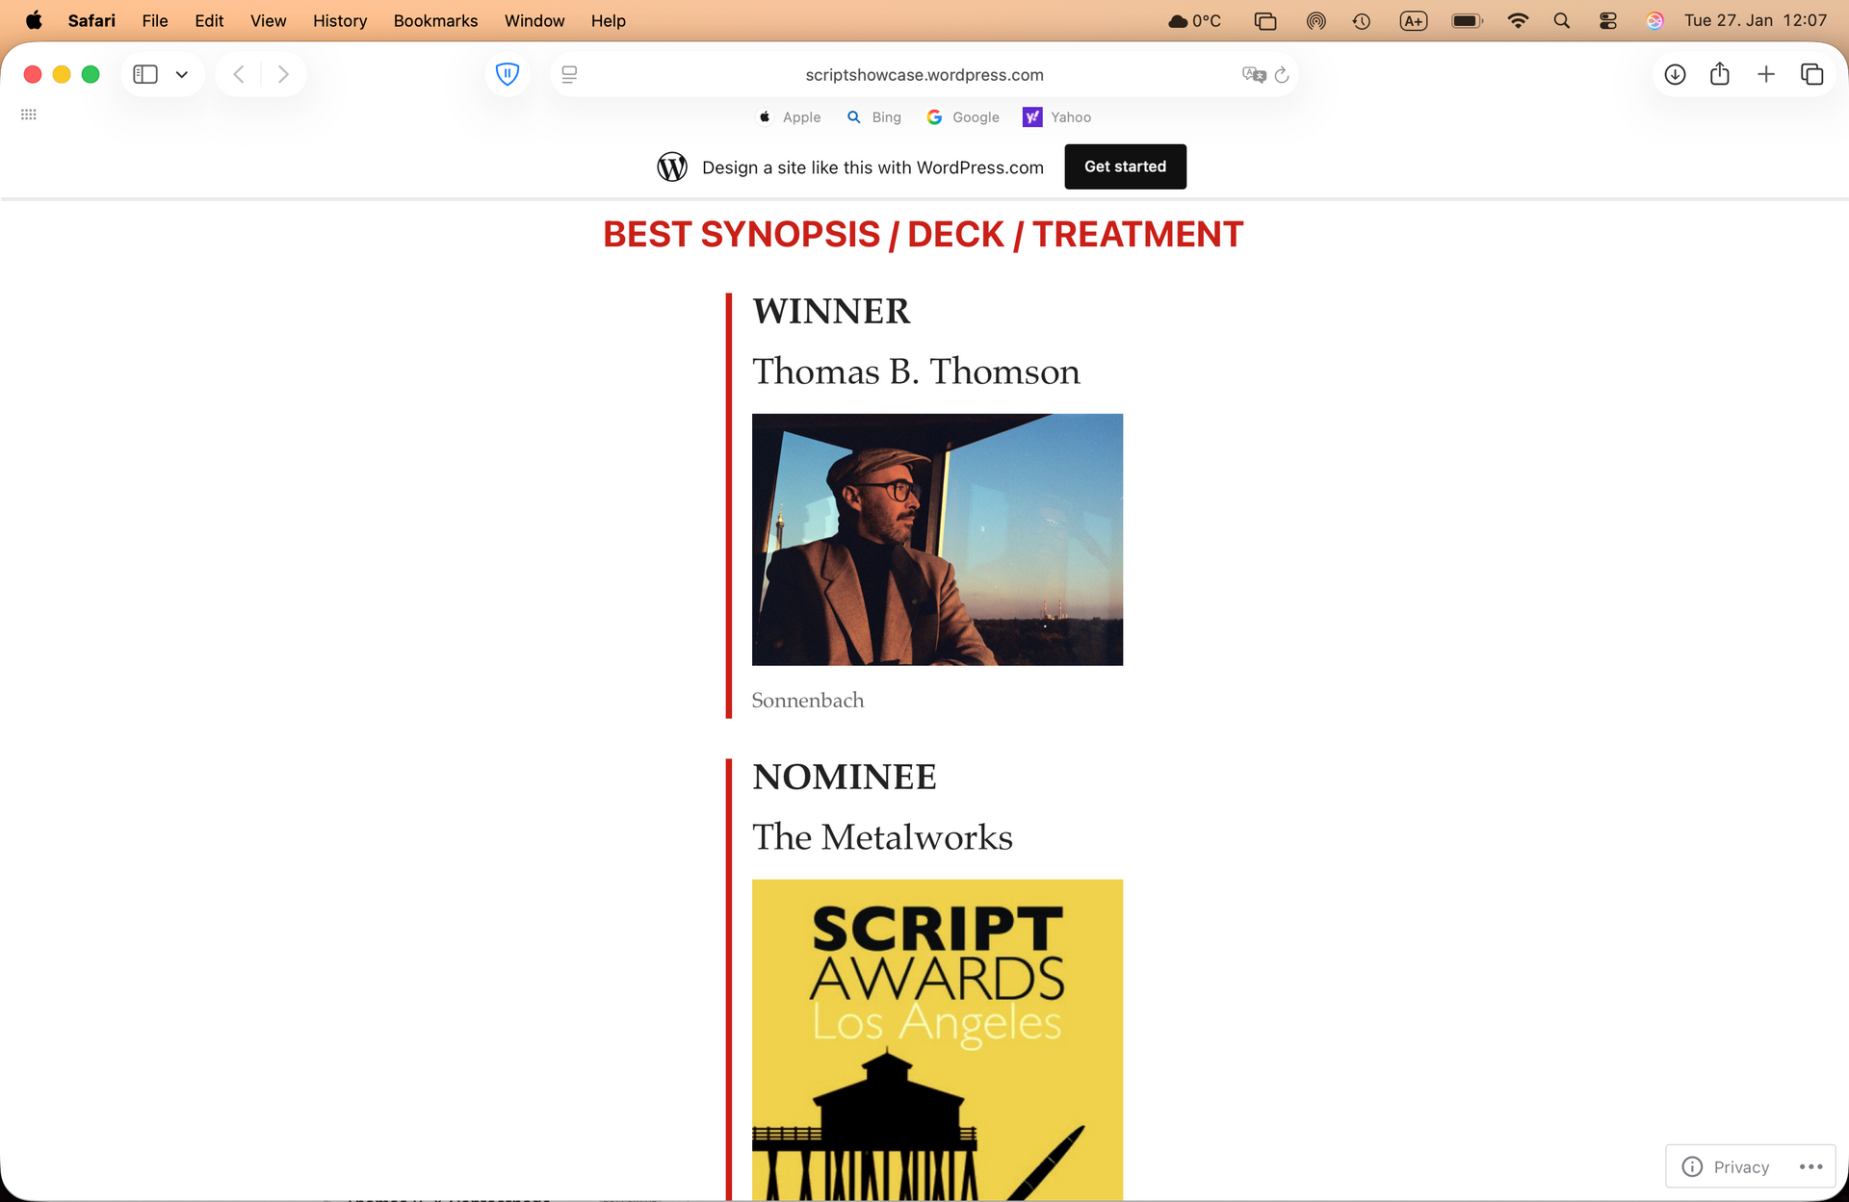Screen dimensions: 1849x1202
Task: Click the Share icon in toolbar
Action: pos(1720,74)
